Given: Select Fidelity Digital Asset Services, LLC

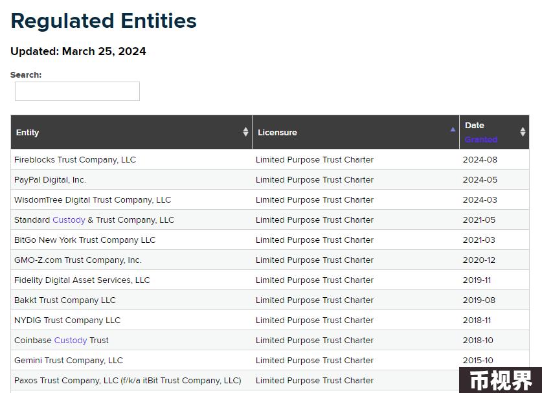Looking at the screenshot, I should coord(82,280).
